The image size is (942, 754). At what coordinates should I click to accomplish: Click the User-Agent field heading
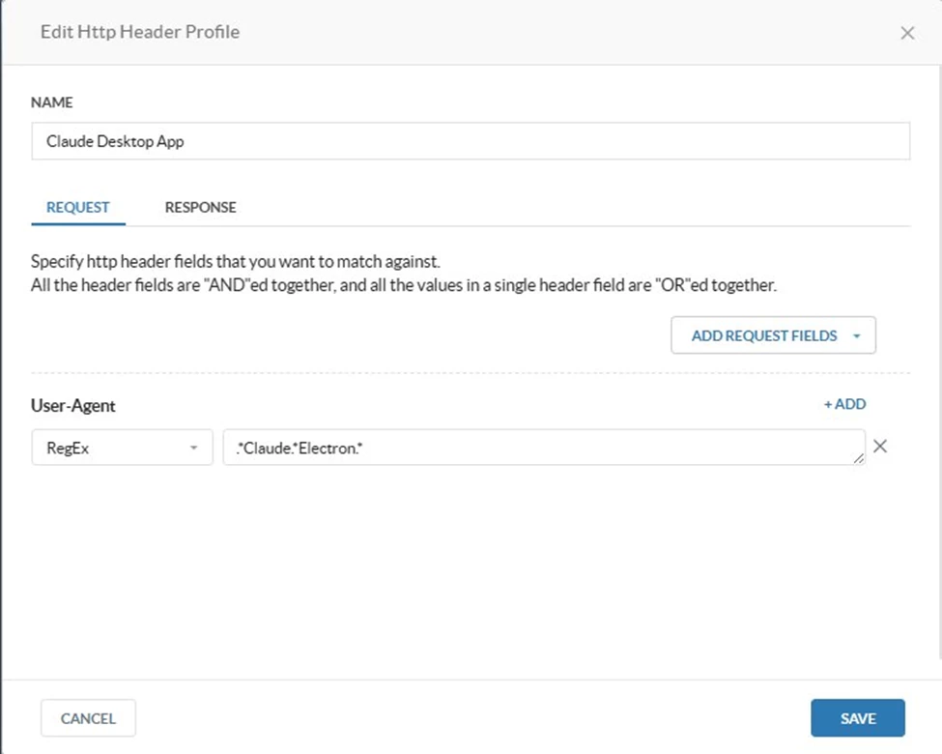click(x=72, y=406)
